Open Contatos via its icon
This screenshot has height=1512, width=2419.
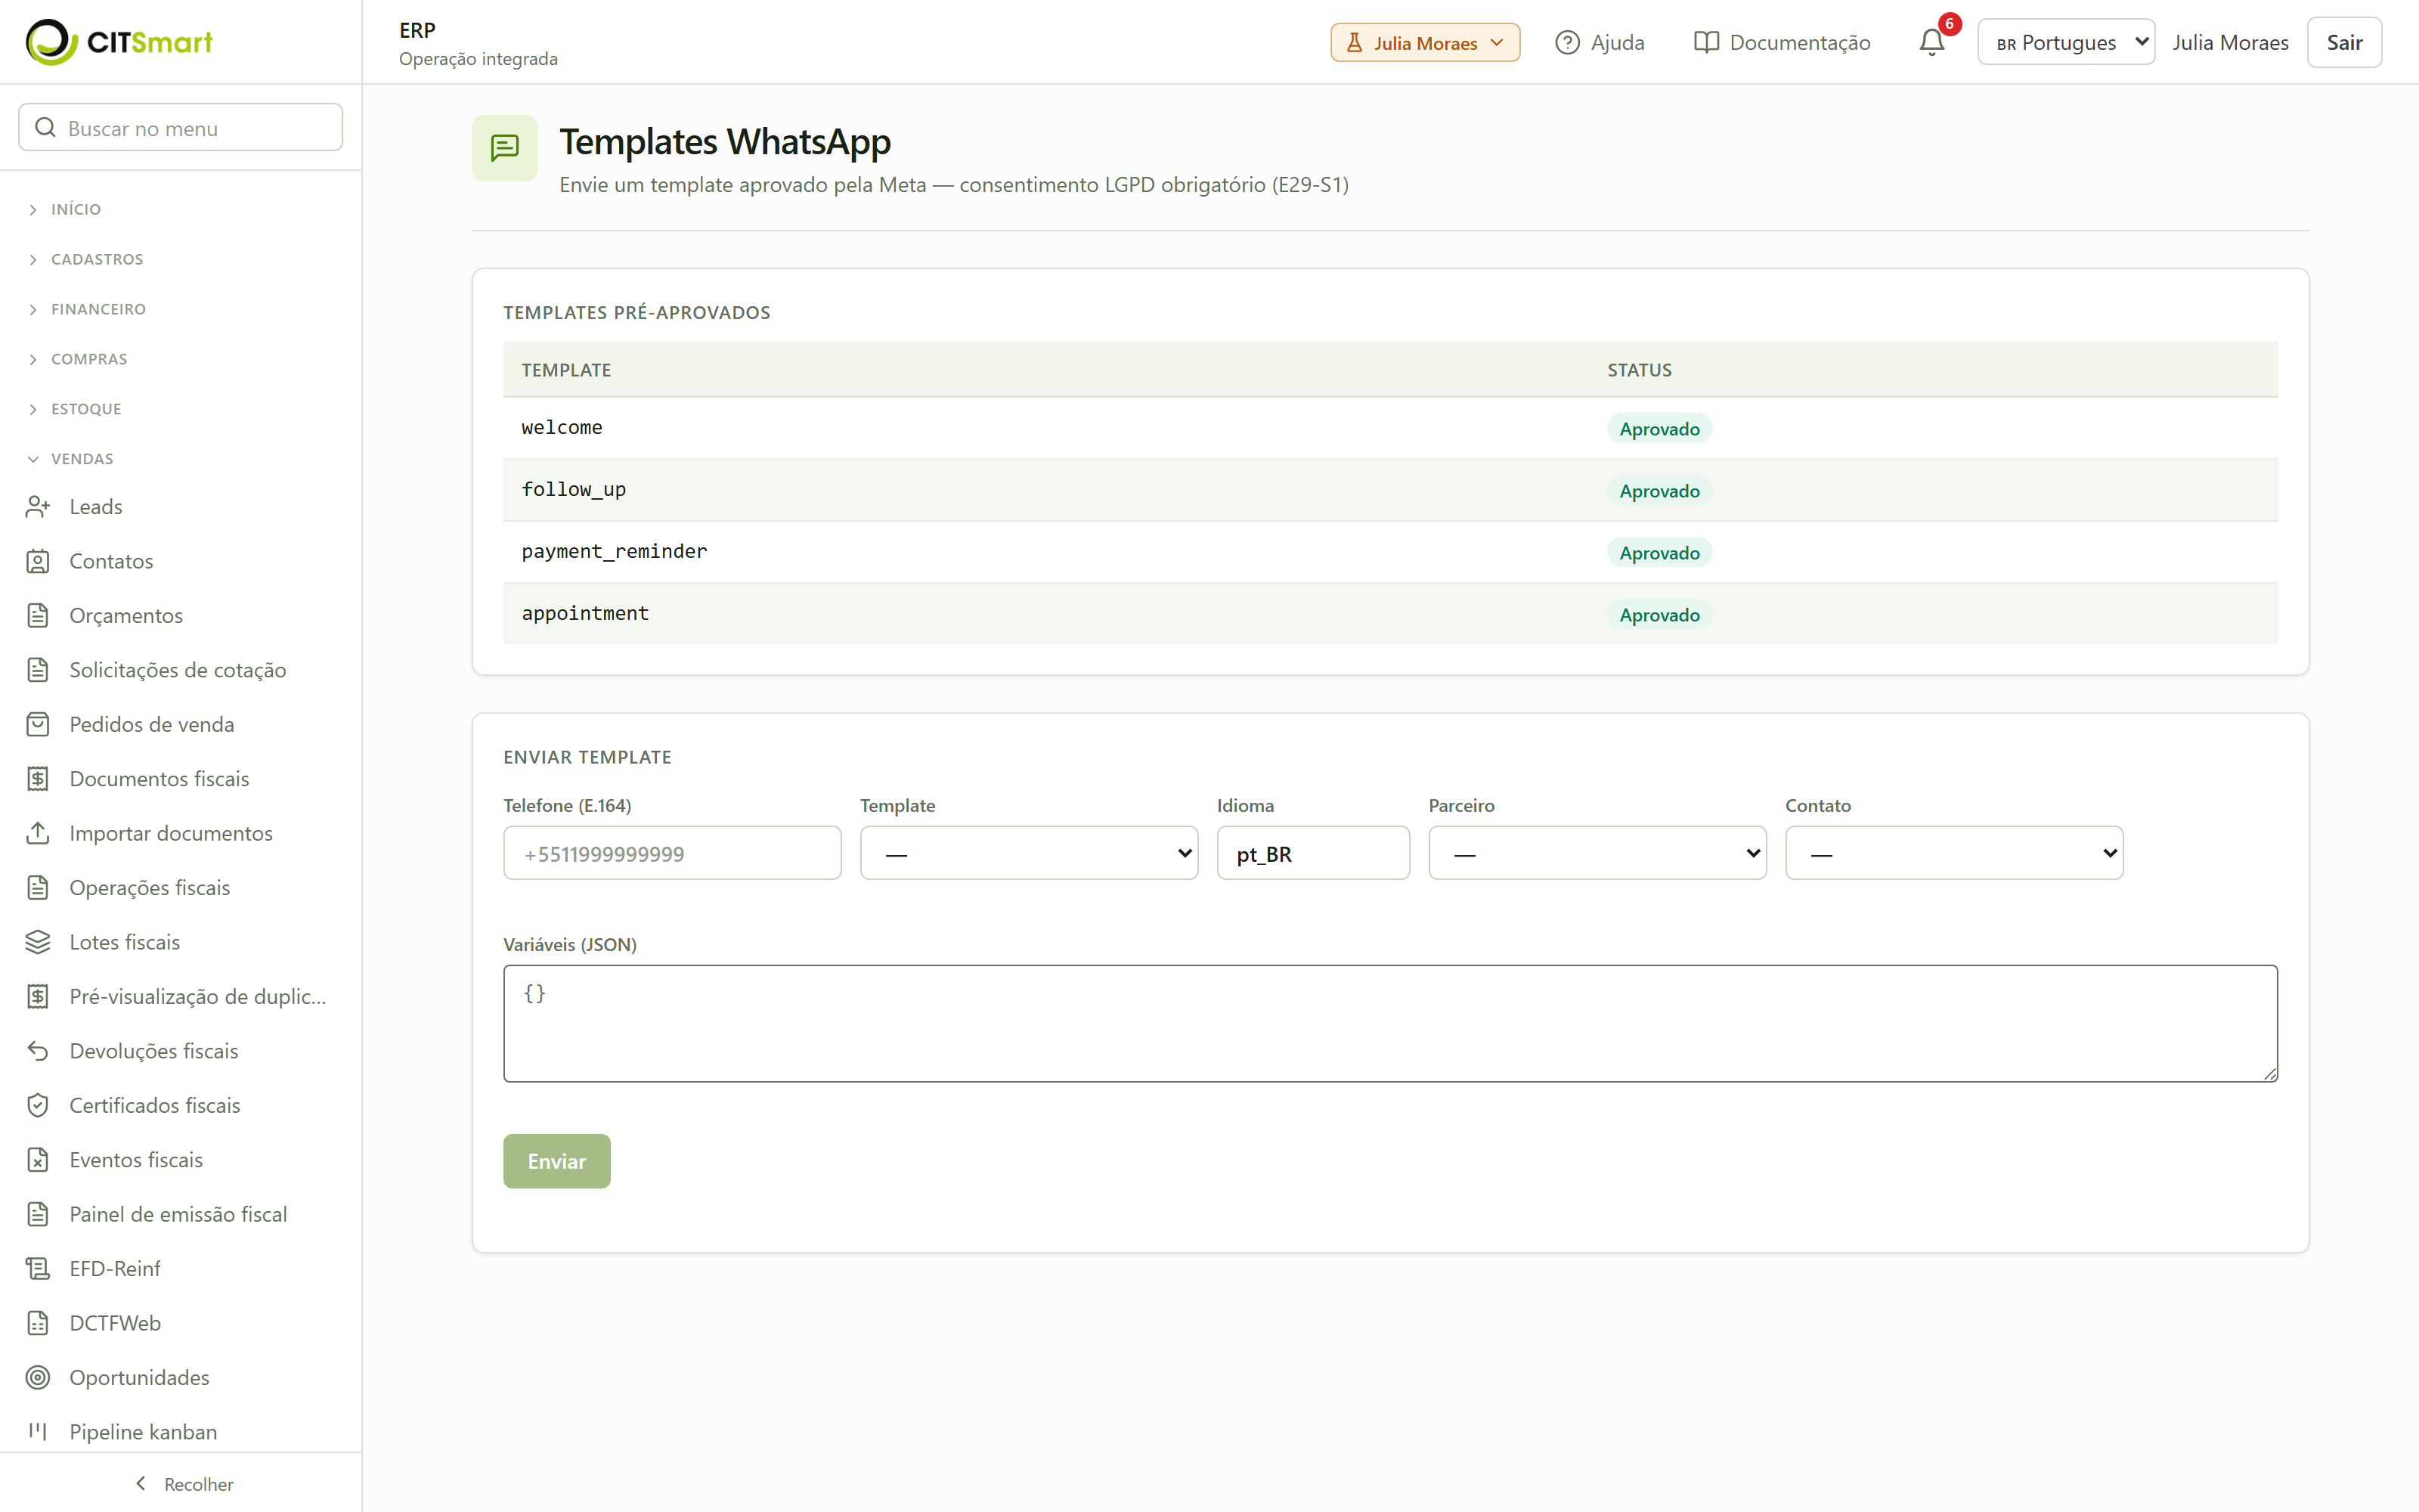pyautogui.click(x=38, y=561)
